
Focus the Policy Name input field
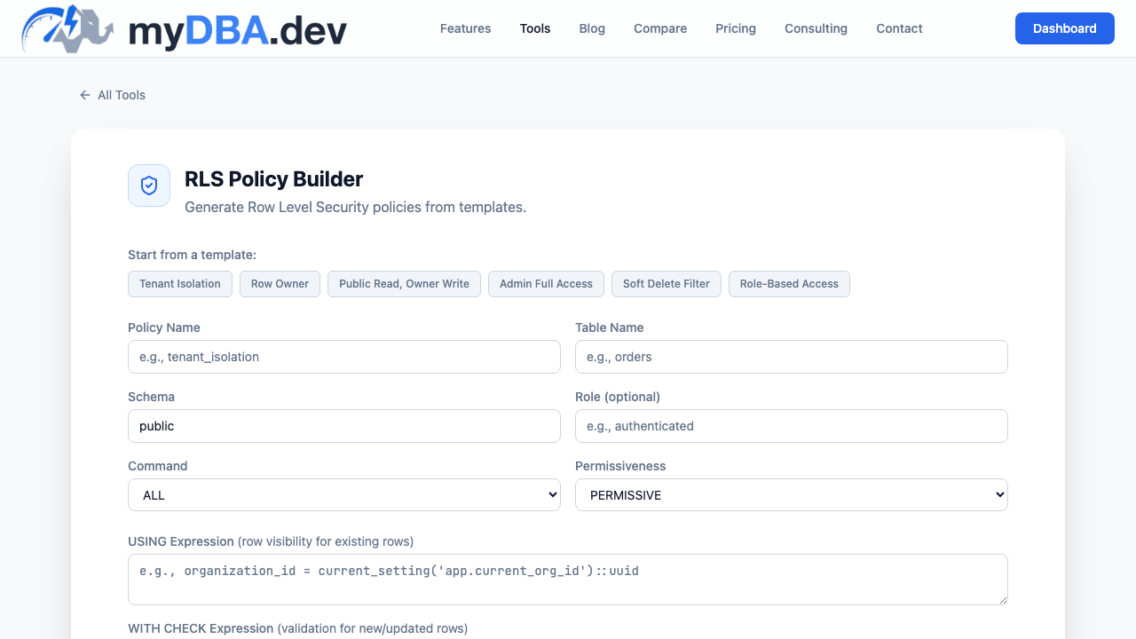click(344, 357)
